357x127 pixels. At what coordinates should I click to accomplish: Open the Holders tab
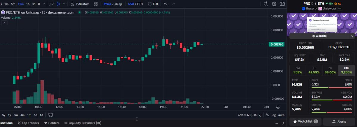coord(52,123)
